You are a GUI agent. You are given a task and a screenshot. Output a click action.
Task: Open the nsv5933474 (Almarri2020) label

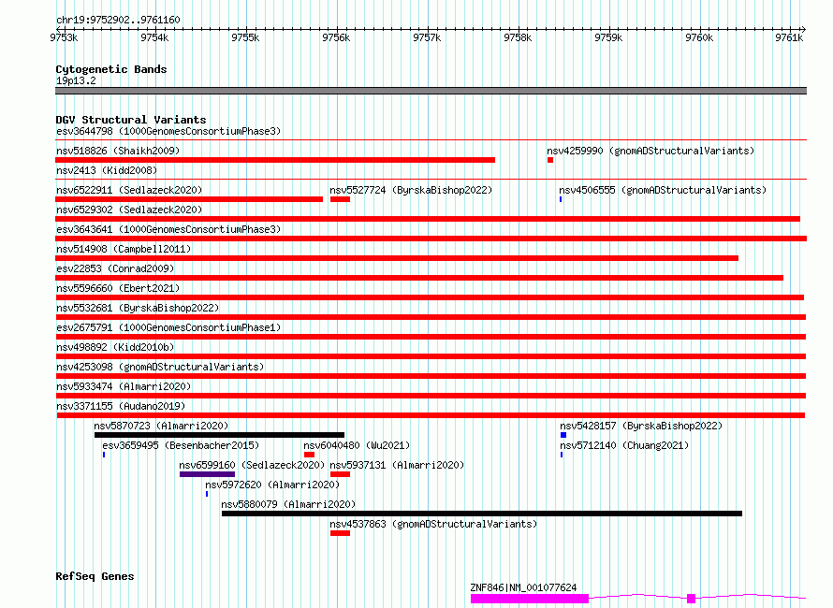(x=124, y=386)
